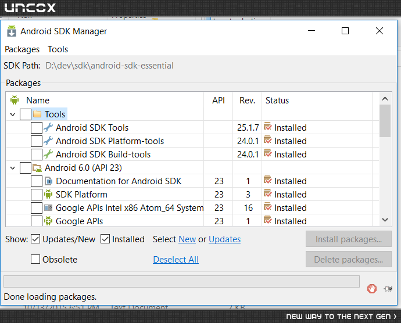Click the Google APIs add-on icon
Image resolution: width=401 pixels, height=323 pixels.
[48, 221]
